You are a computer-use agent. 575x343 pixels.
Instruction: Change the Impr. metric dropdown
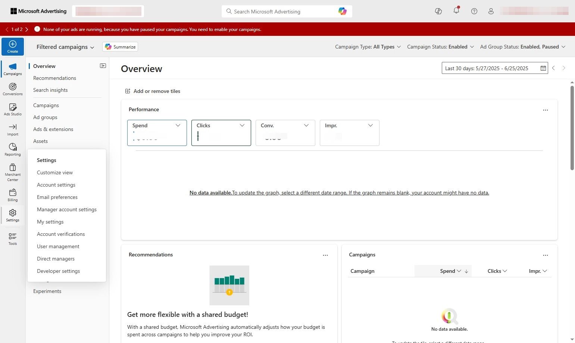pyautogui.click(x=371, y=125)
